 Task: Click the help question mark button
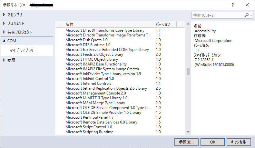[x=233, y=5]
